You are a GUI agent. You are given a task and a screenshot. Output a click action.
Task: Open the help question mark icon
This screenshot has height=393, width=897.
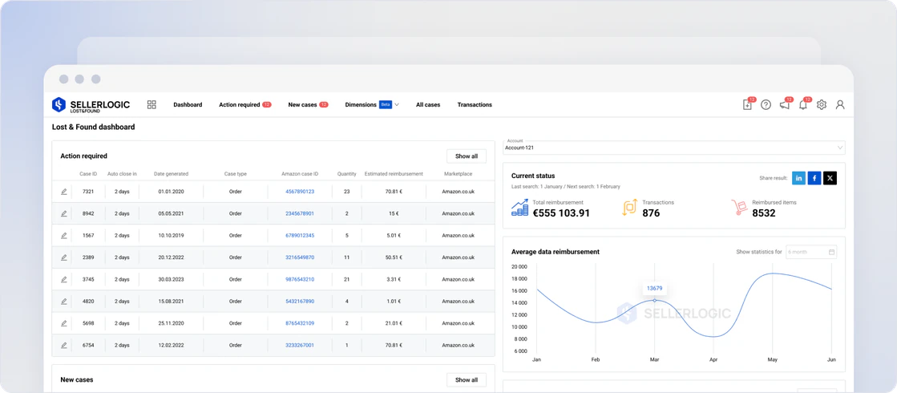coord(766,105)
